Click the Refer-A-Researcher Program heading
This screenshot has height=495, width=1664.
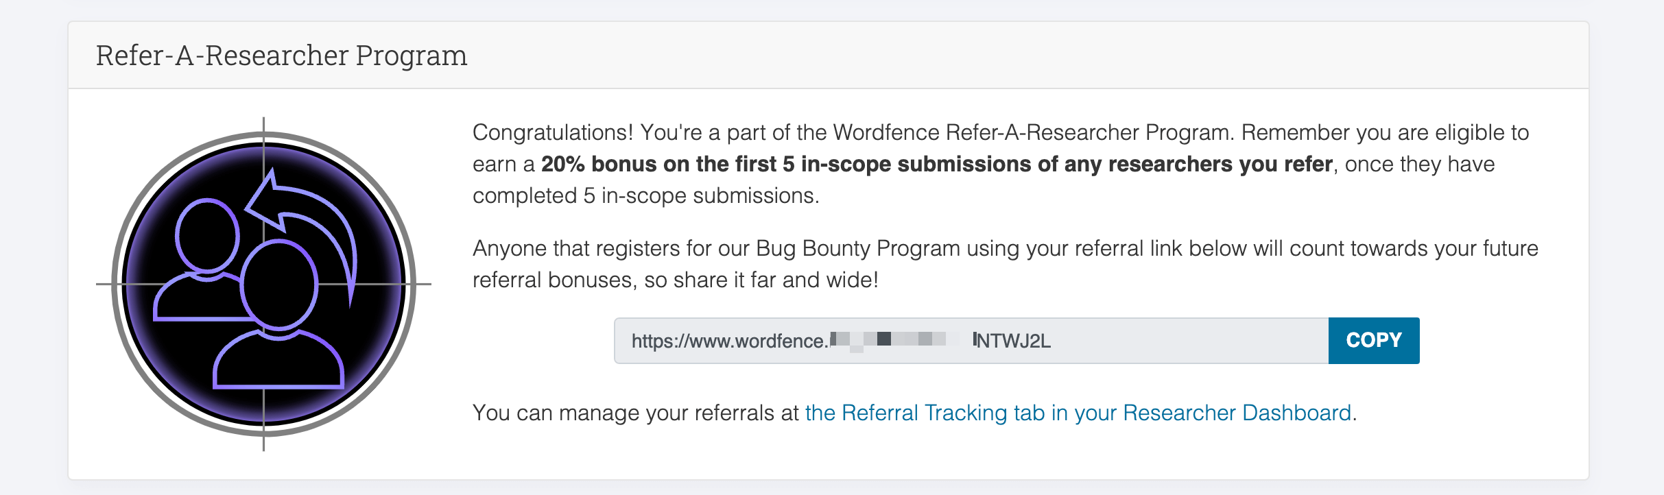(x=281, y=56)
